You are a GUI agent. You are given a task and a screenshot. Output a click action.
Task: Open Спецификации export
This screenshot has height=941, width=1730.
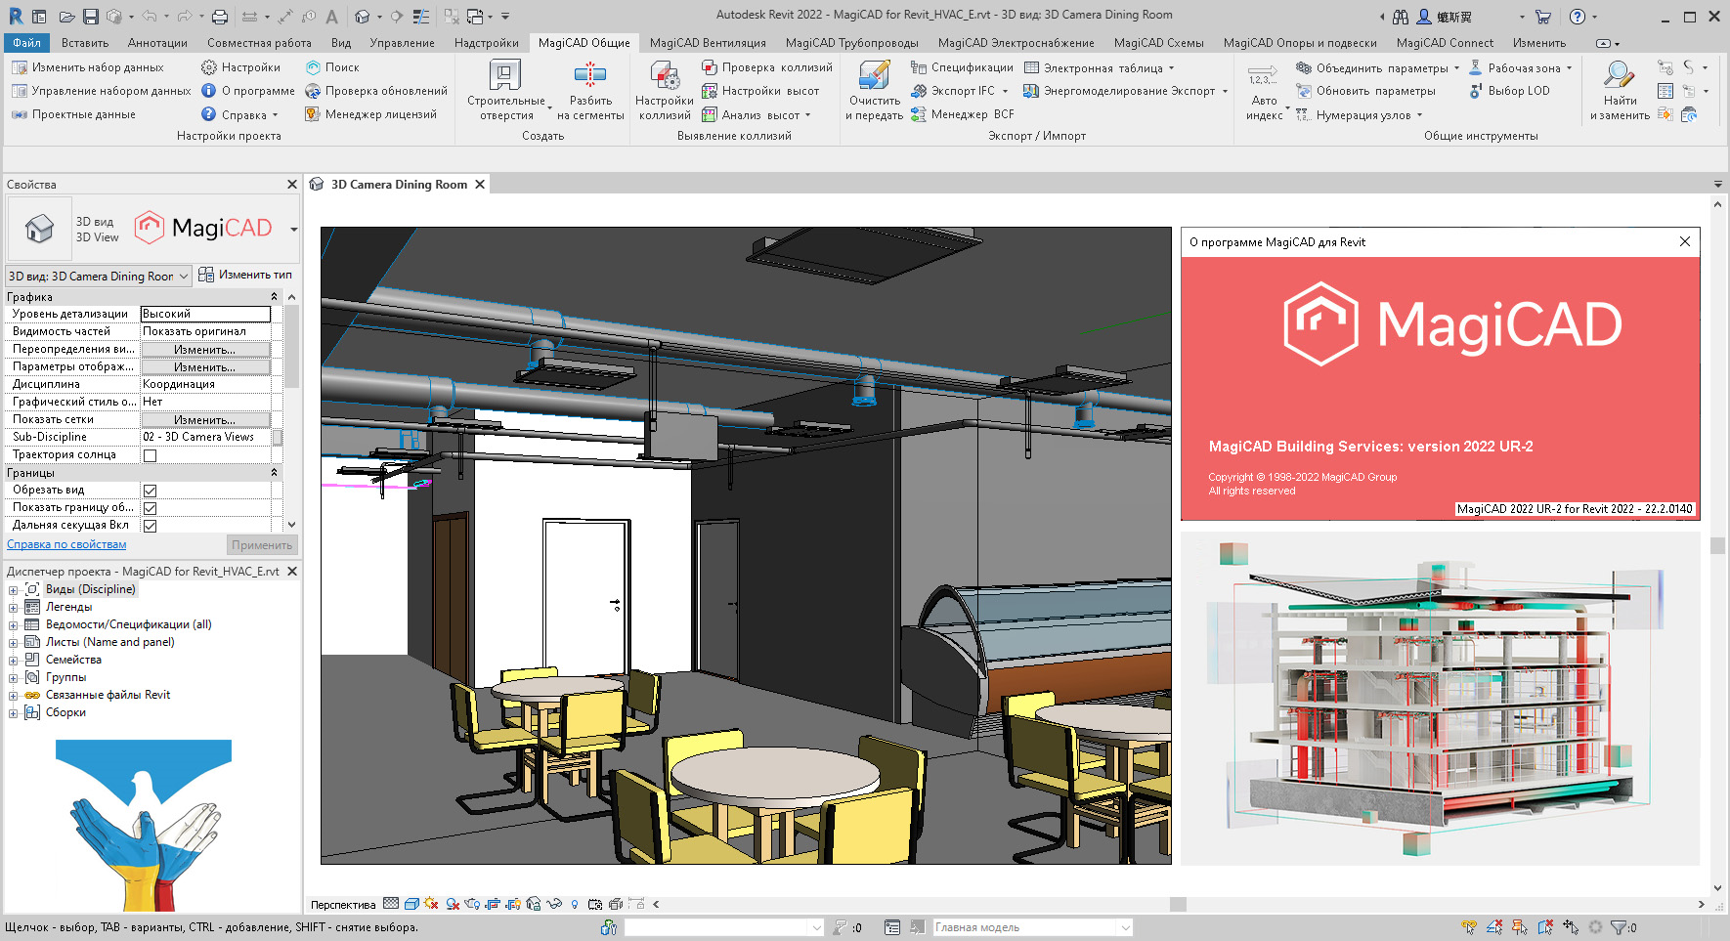tap(962, 67)
